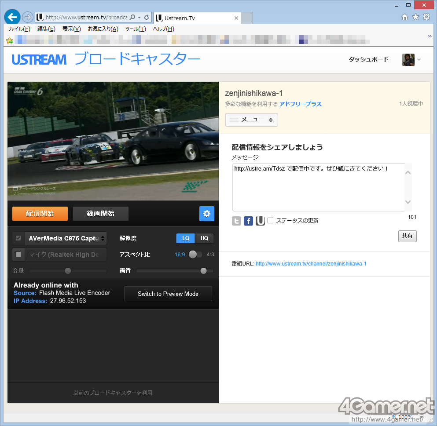This screenshot has height=426, width=437.
Task: Open microphone device dropdown
Action: pyautogui.click(x=66, y=255)
